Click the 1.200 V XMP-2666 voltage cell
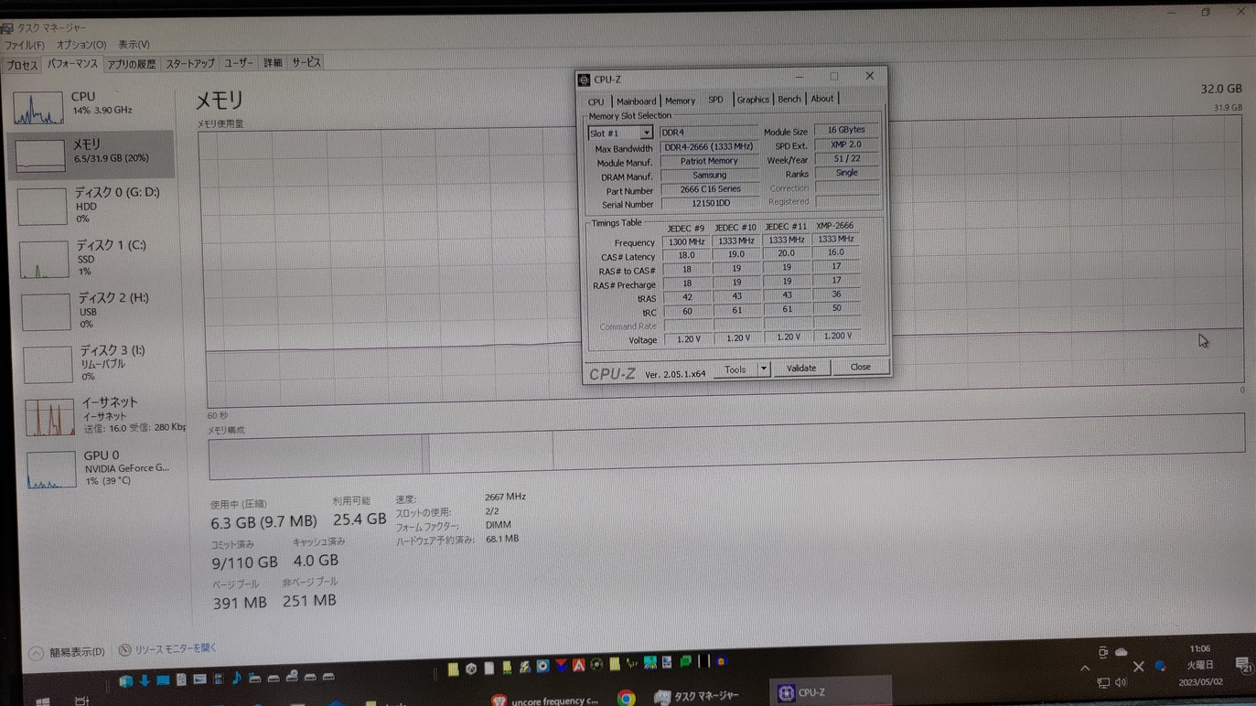The width and height of the screenshot is (1256, 706). tap(837, 336)
